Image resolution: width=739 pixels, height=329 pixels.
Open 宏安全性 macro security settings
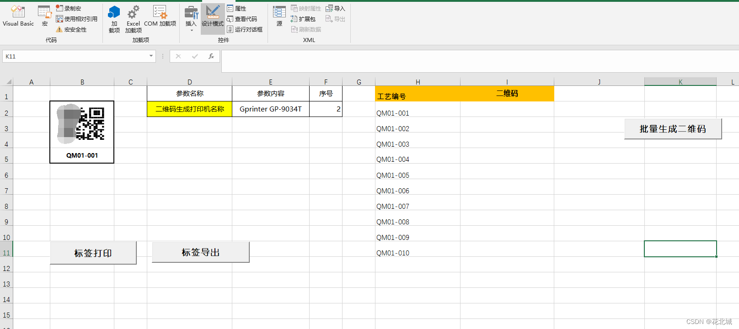coord(71,29)
